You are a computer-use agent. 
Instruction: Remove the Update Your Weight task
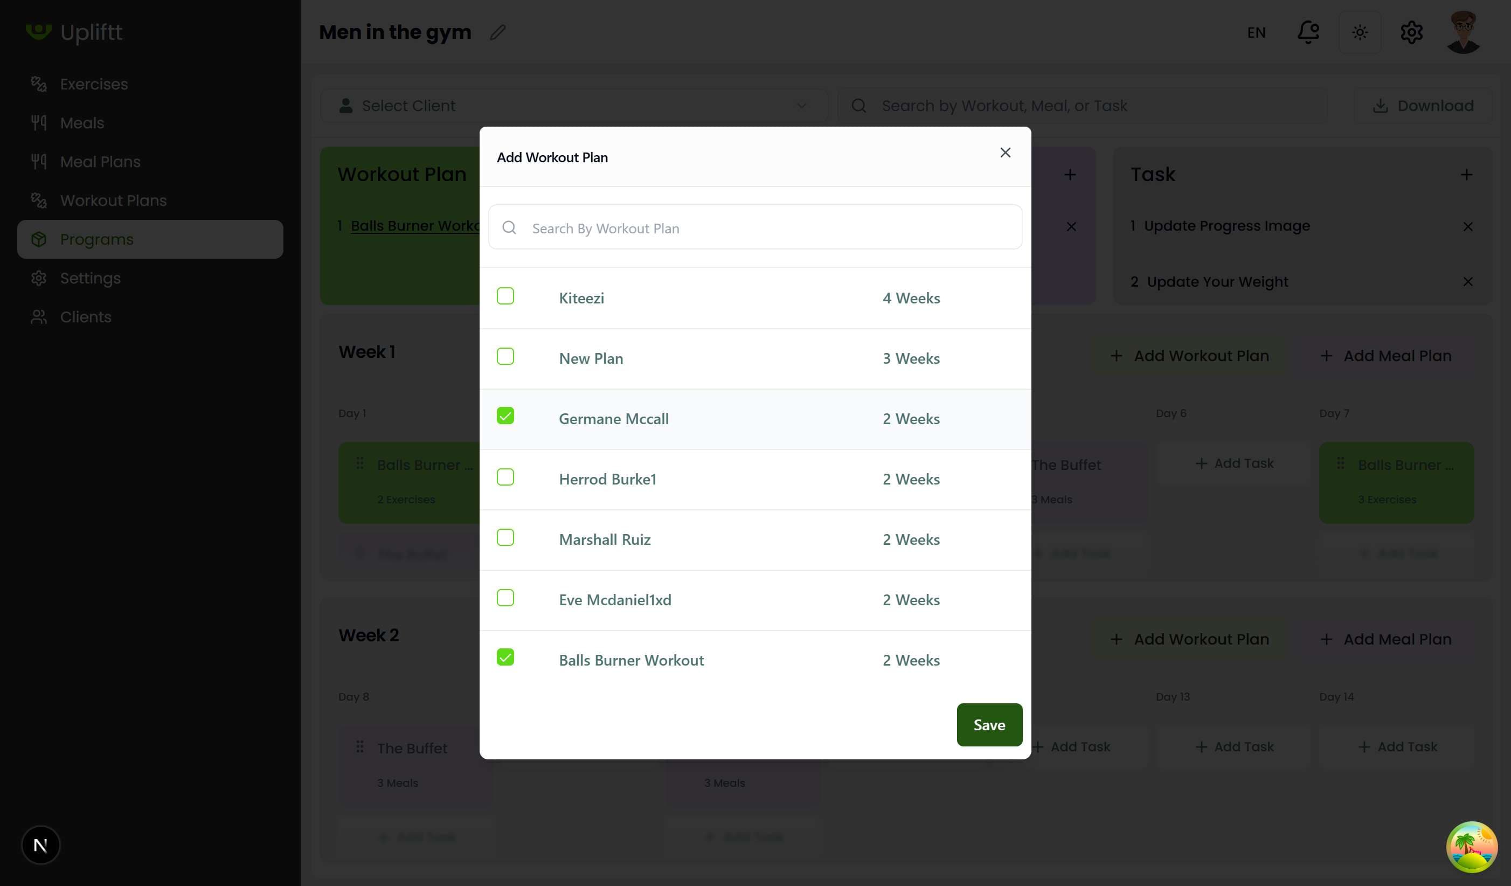(1467, 282)
